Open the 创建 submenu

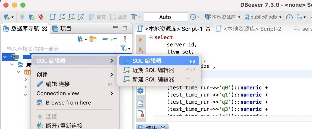[75, 75]
